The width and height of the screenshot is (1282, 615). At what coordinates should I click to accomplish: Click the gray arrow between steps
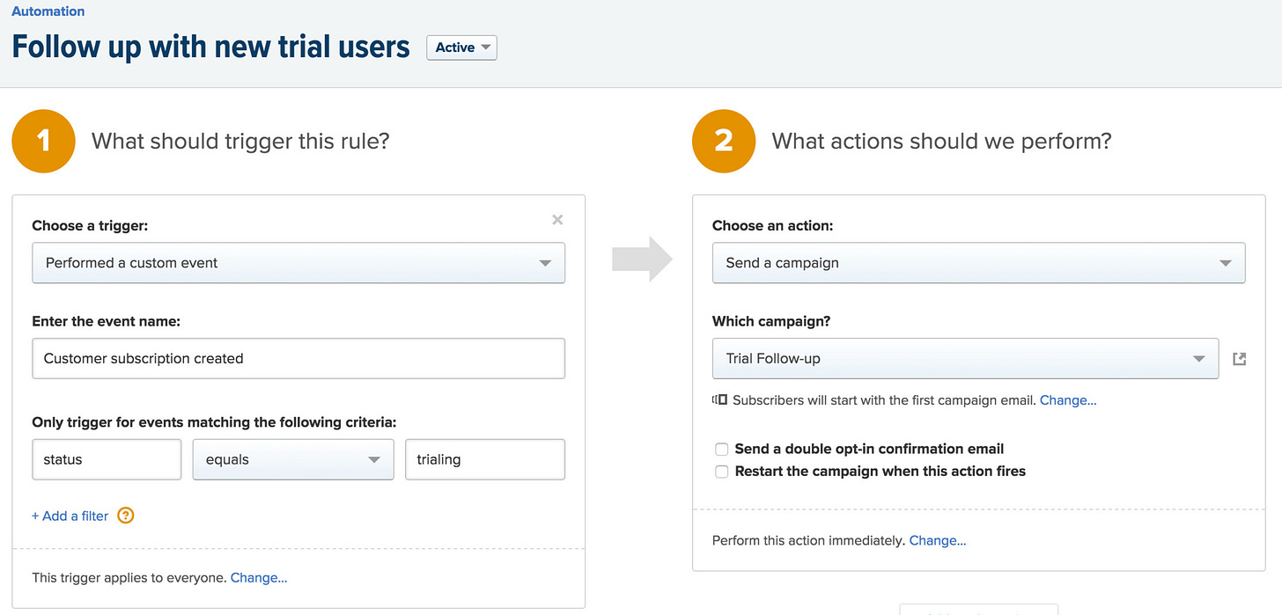[642, 259]
